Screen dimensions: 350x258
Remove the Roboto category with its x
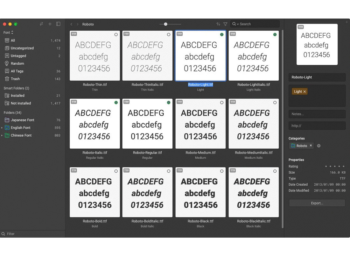[x=311, y=146]
